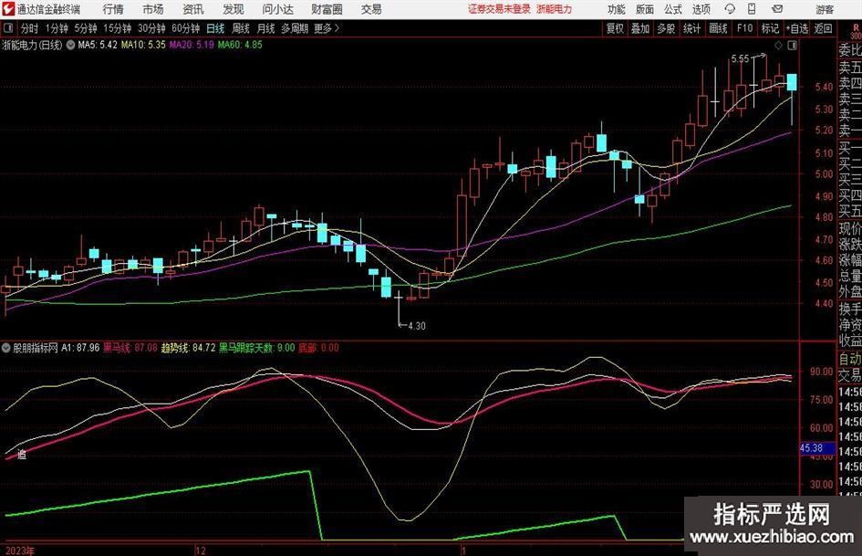
Task: Open the 财富圈 menu
Action: click(x=327, y=9)
